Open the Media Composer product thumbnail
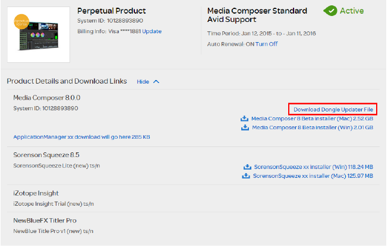This screenshot has height=249, width=388. [39, 34]
